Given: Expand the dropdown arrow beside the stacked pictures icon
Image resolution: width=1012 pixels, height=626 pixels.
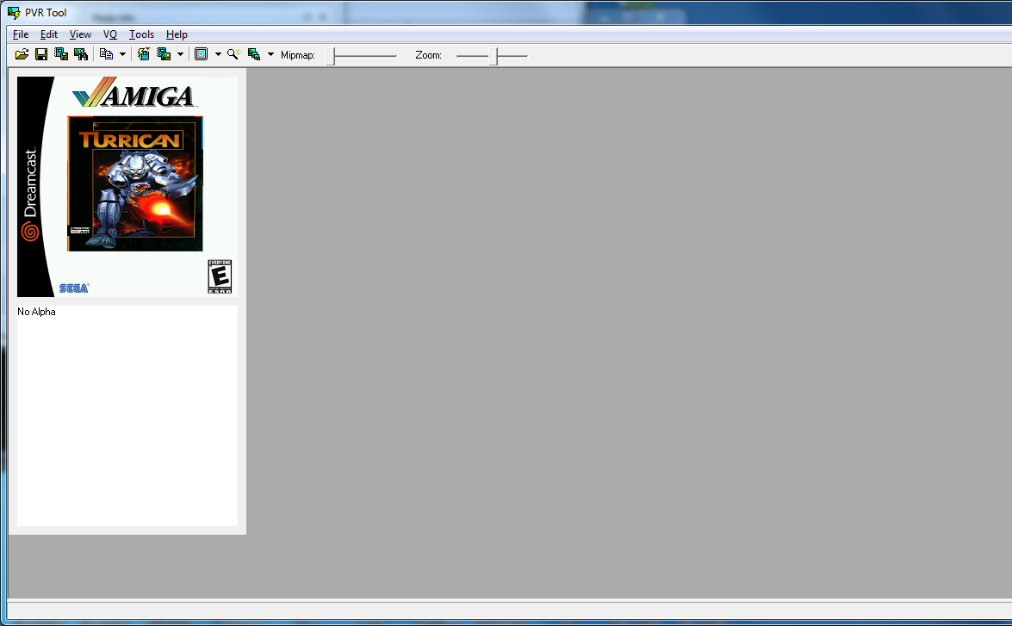Looking at the screenshot, I should tap(180, 55).
